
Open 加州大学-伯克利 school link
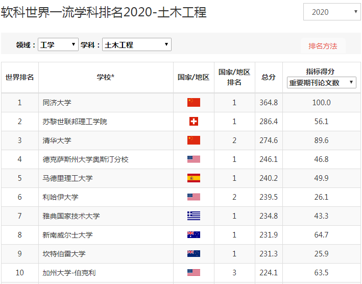click(x=69, y=273)
